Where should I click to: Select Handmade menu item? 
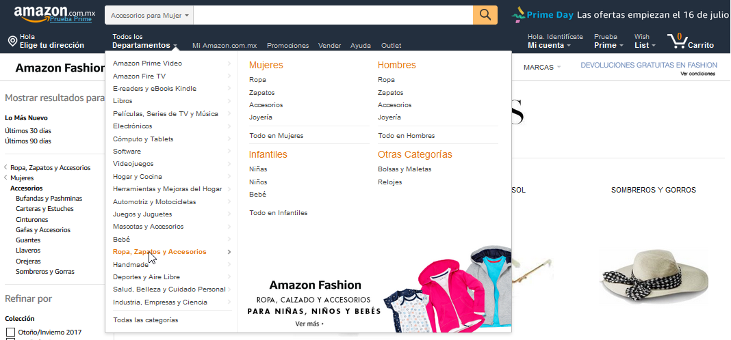click(131, 265)
